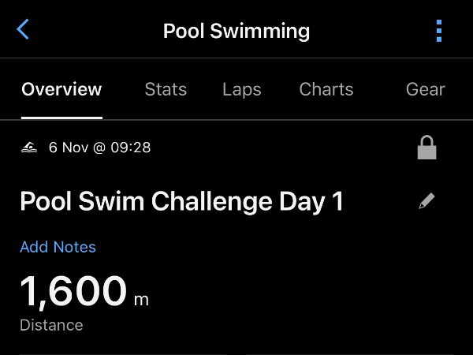Tap the 1,600 distance value
This screenshot has width=473, height=355.
tap(73, 291)
